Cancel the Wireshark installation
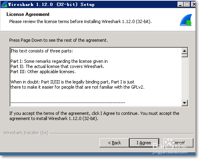The image size is (199, 159). (178, 143)
